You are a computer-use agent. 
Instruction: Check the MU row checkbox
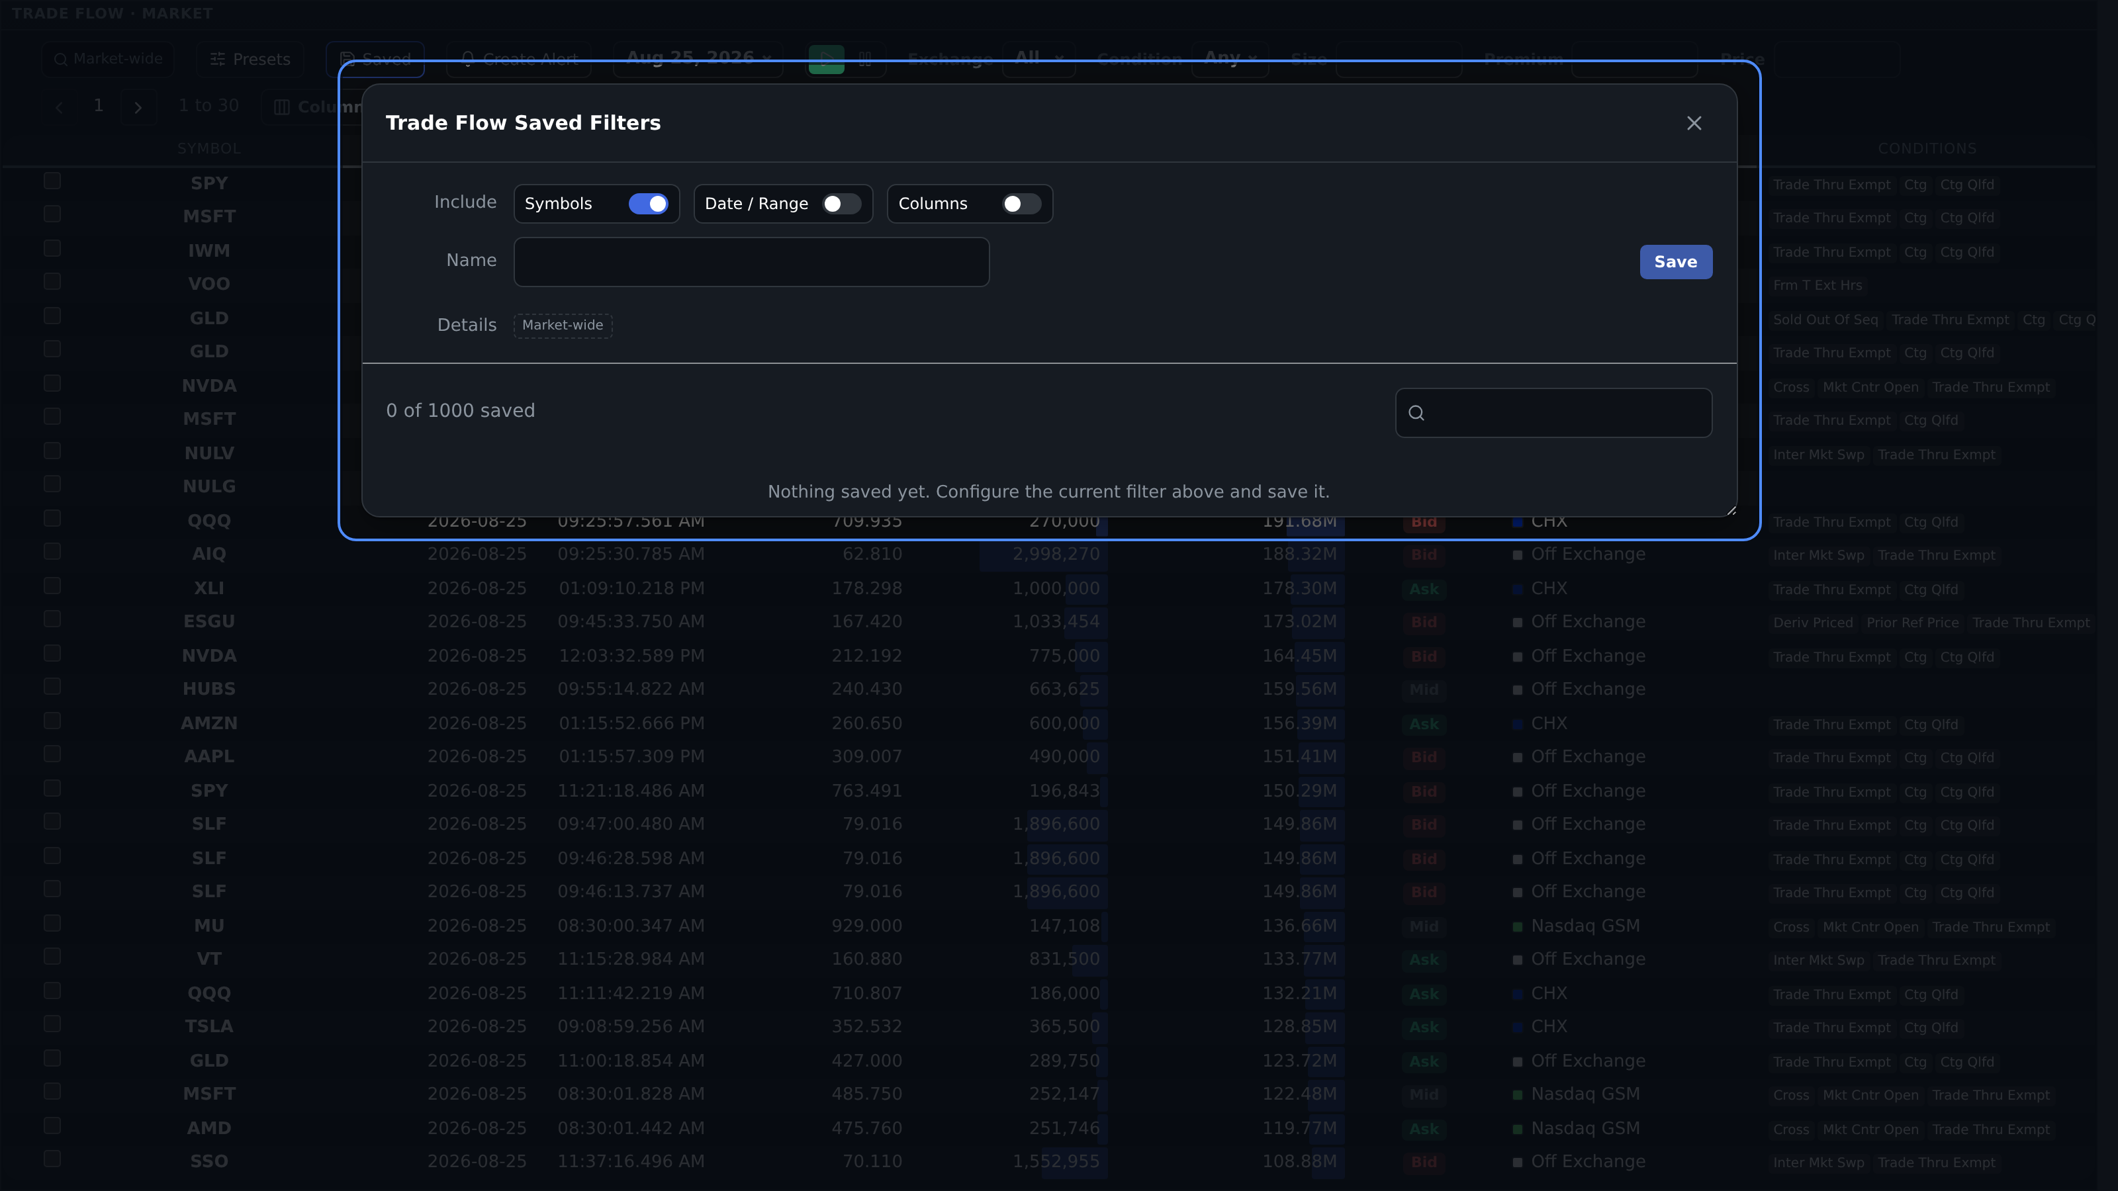coord(53,923)
